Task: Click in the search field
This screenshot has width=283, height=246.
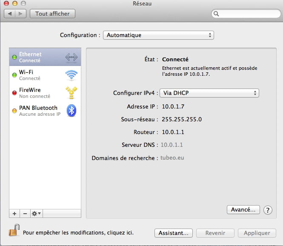Action: click(246, 14)
